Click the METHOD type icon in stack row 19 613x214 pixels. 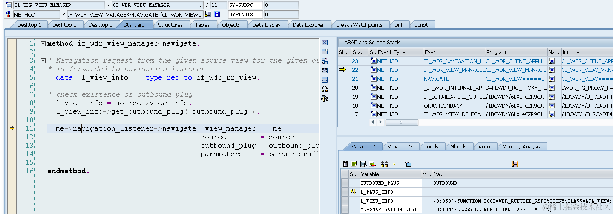(373, 97)
